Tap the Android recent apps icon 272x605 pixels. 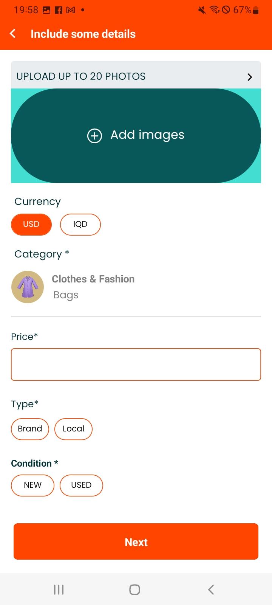click(x=59, y=589)
